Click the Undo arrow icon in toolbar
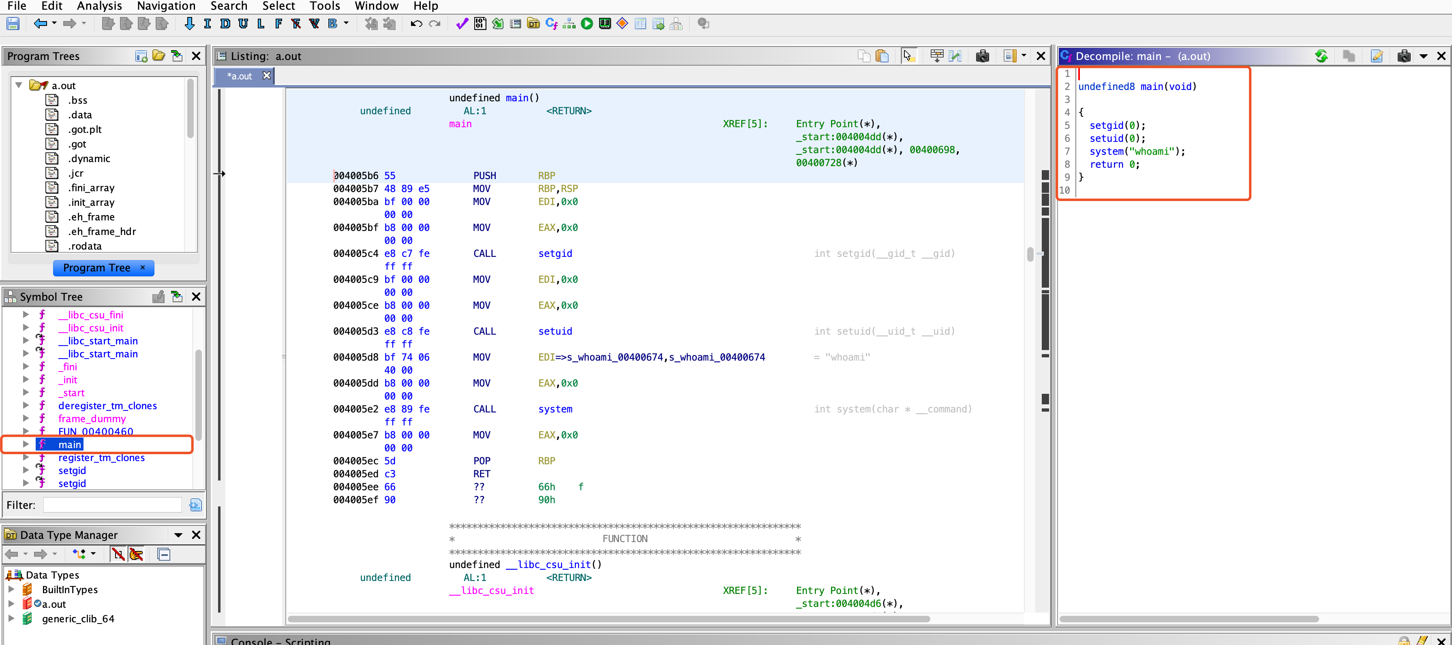Screen dimensions: 1452x645 416,23
